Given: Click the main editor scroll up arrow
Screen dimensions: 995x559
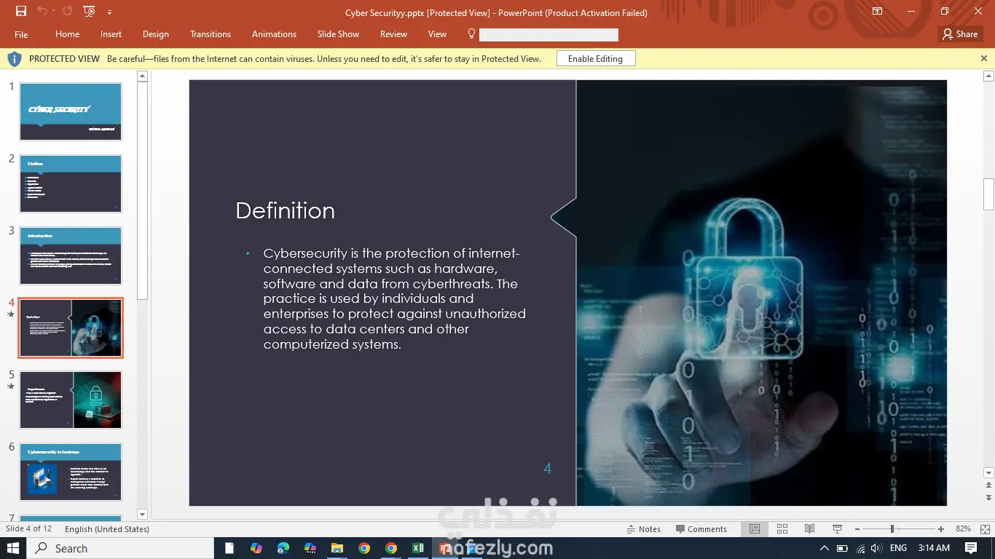Looking at the screenshot, I should click(988, 76).
